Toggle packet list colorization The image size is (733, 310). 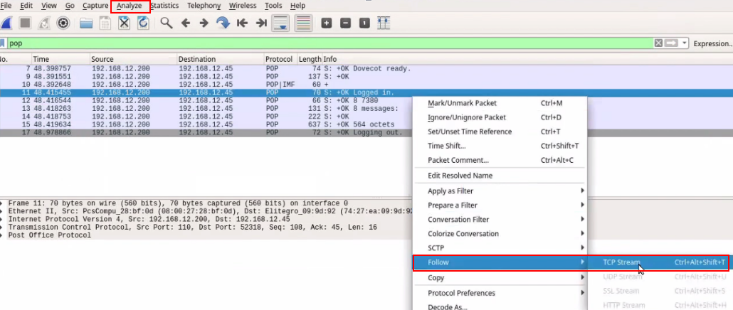[x=303, y=23]
